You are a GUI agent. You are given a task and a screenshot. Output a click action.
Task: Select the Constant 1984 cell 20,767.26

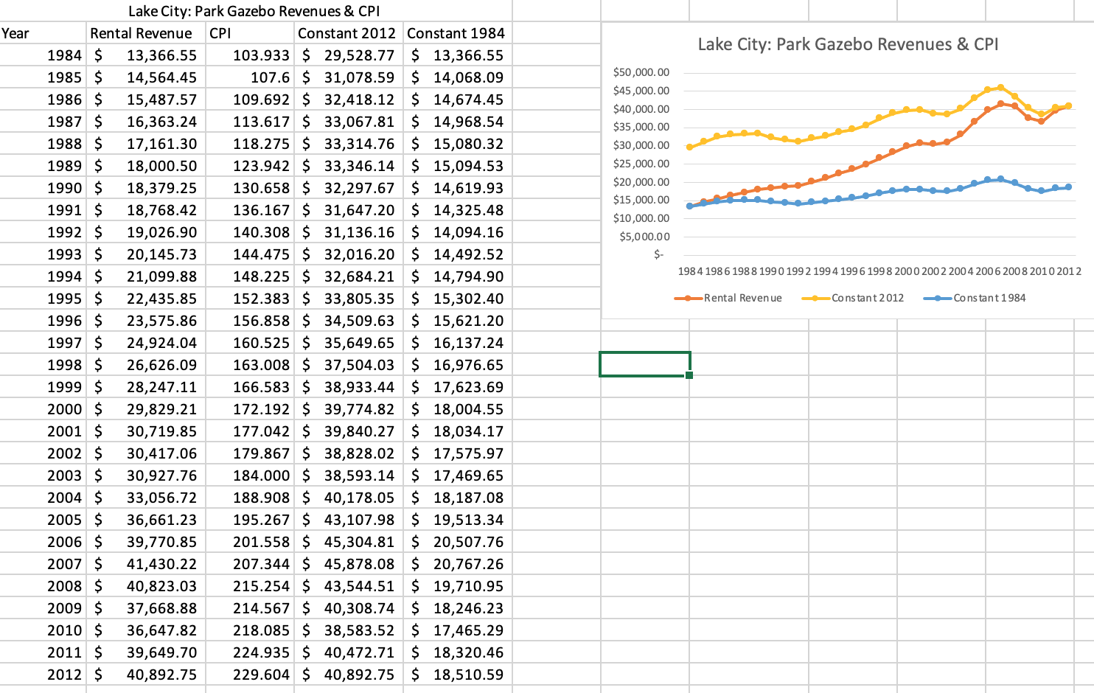[458, 564]
